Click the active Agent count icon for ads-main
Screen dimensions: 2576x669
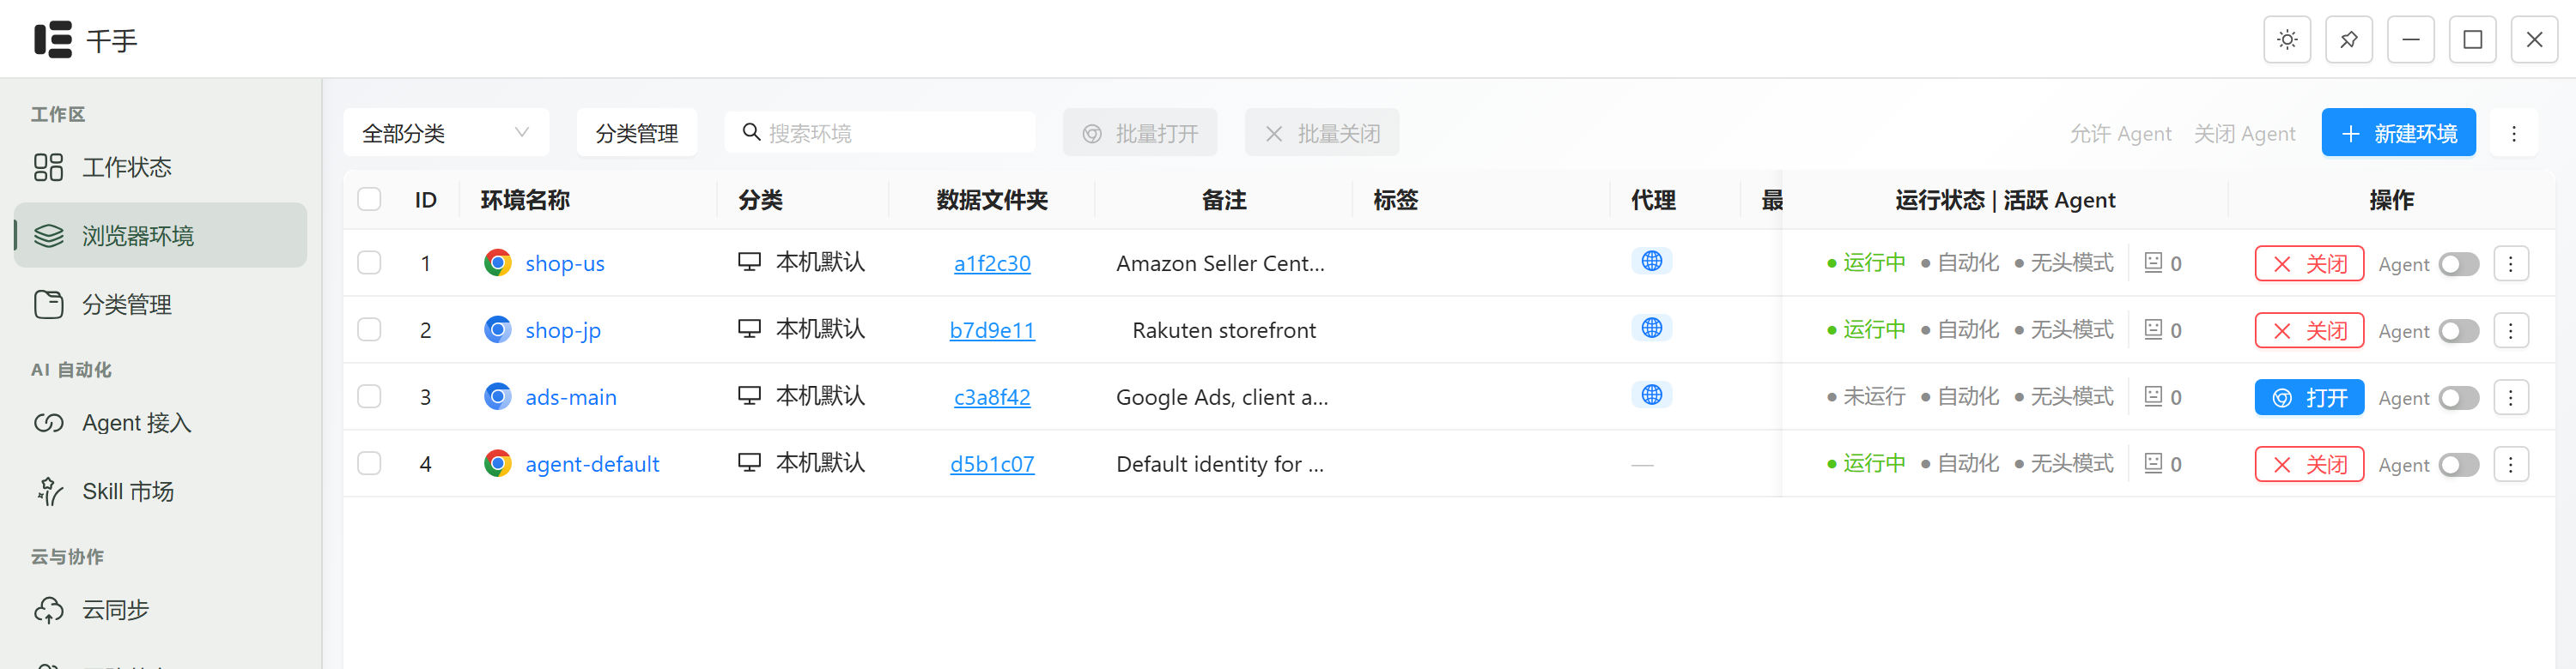[x=2153, y=396]
